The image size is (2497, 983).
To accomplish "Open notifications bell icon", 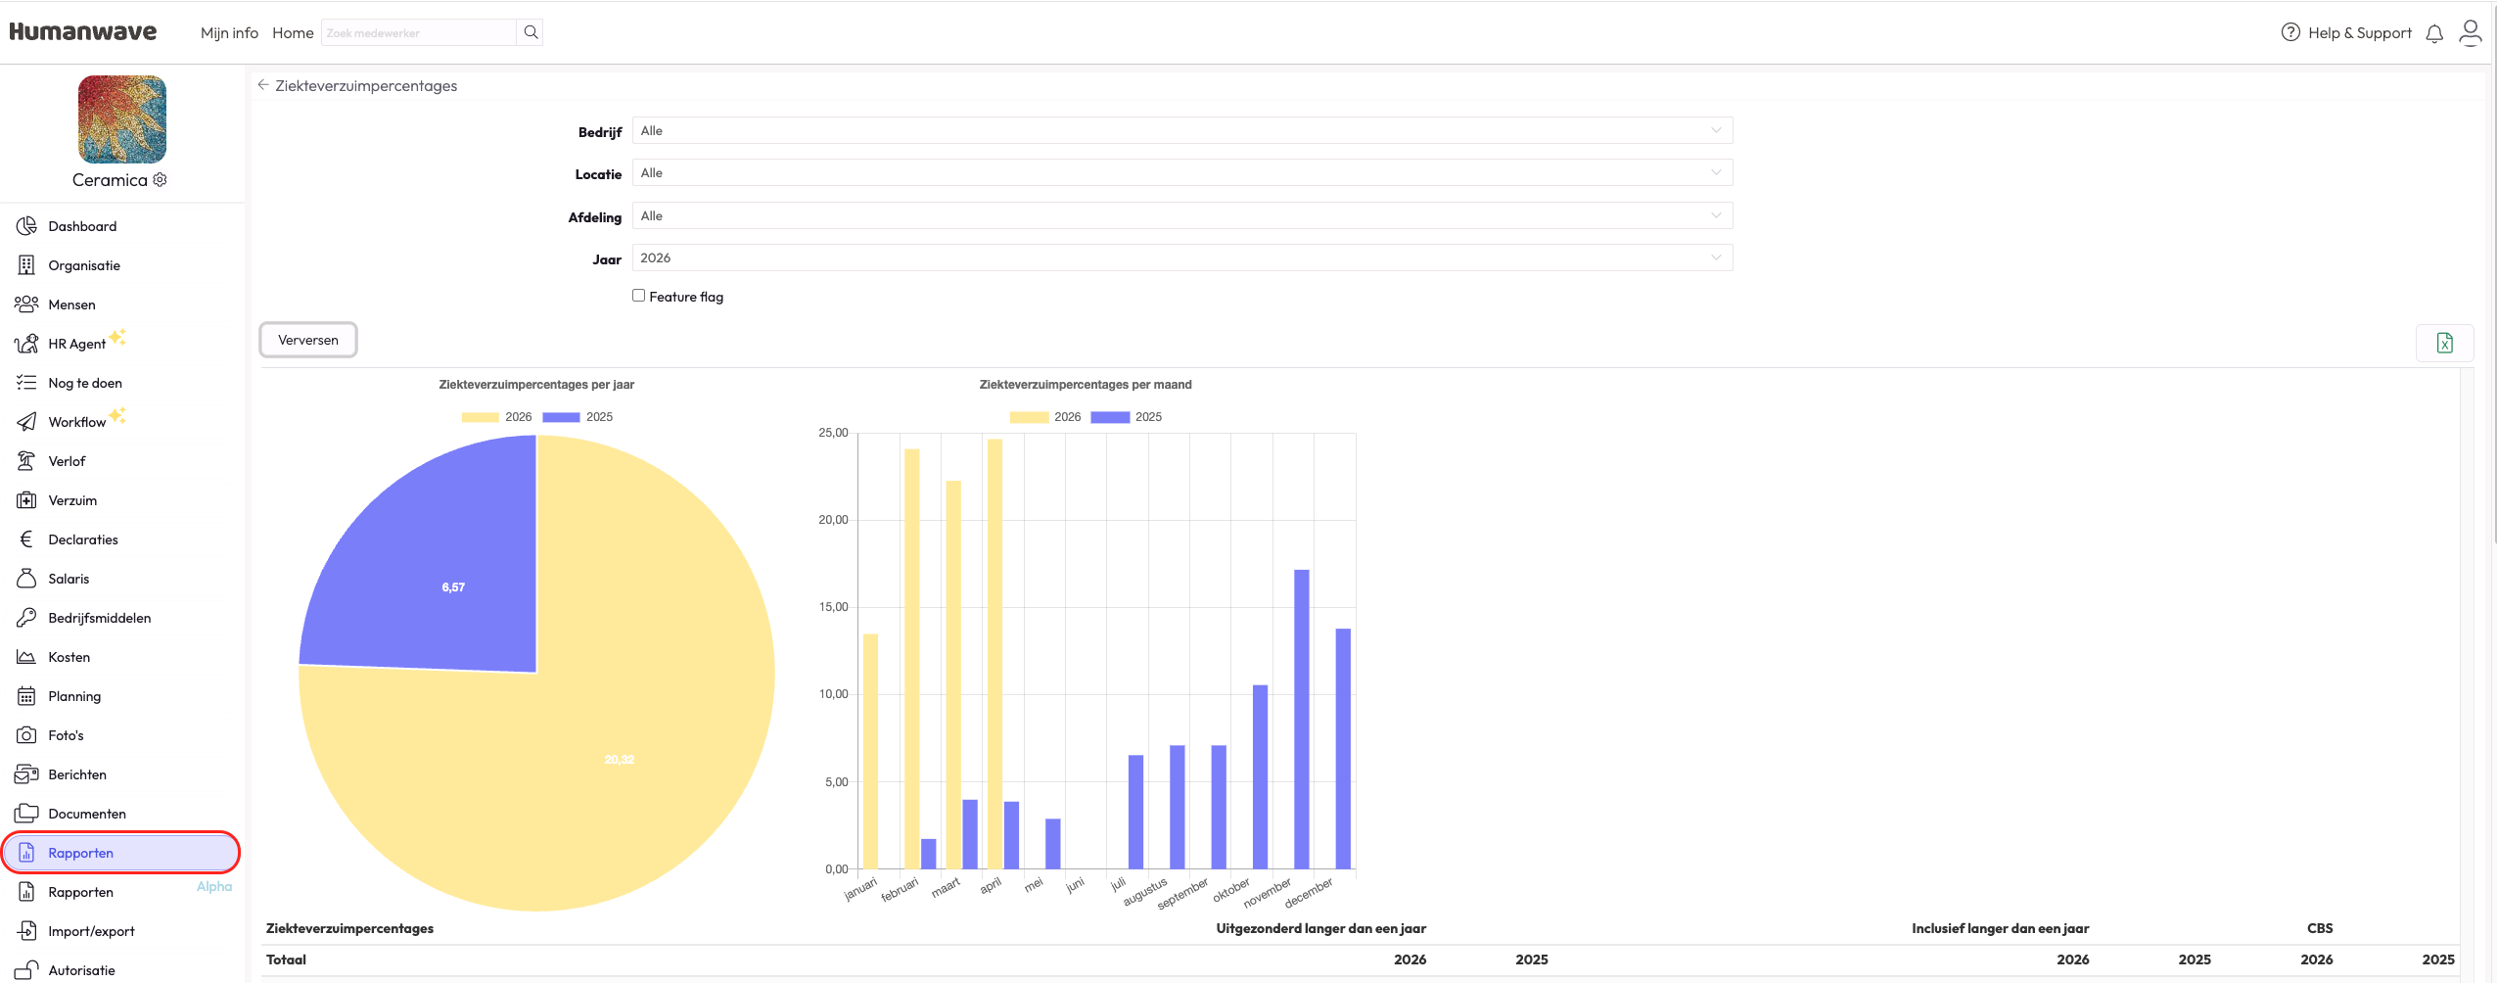I will point(2434,33).
